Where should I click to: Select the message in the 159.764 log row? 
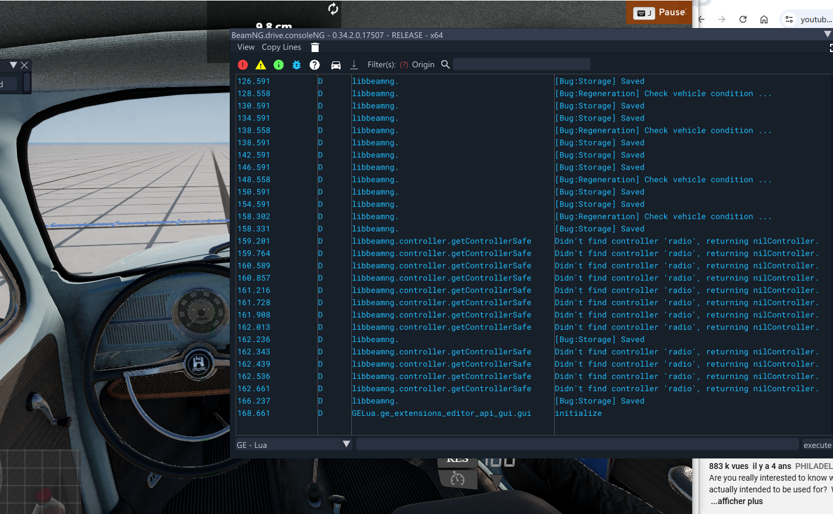pos(686,253)
